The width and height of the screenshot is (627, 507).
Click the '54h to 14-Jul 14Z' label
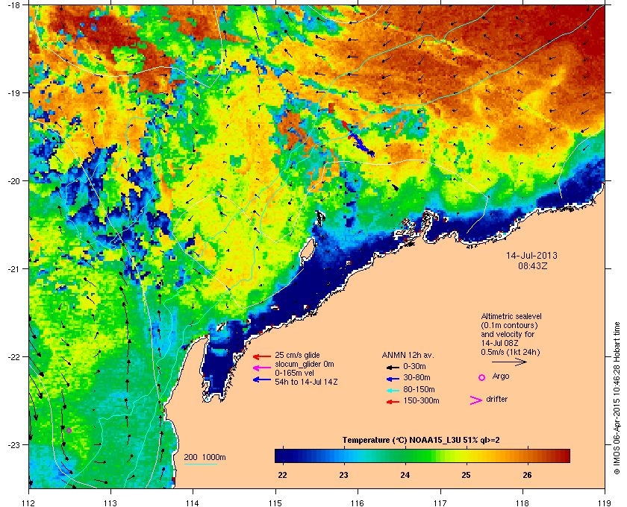point(306,382)
